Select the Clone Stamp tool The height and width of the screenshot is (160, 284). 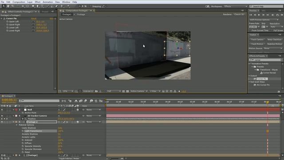click(x=52, y=6)
